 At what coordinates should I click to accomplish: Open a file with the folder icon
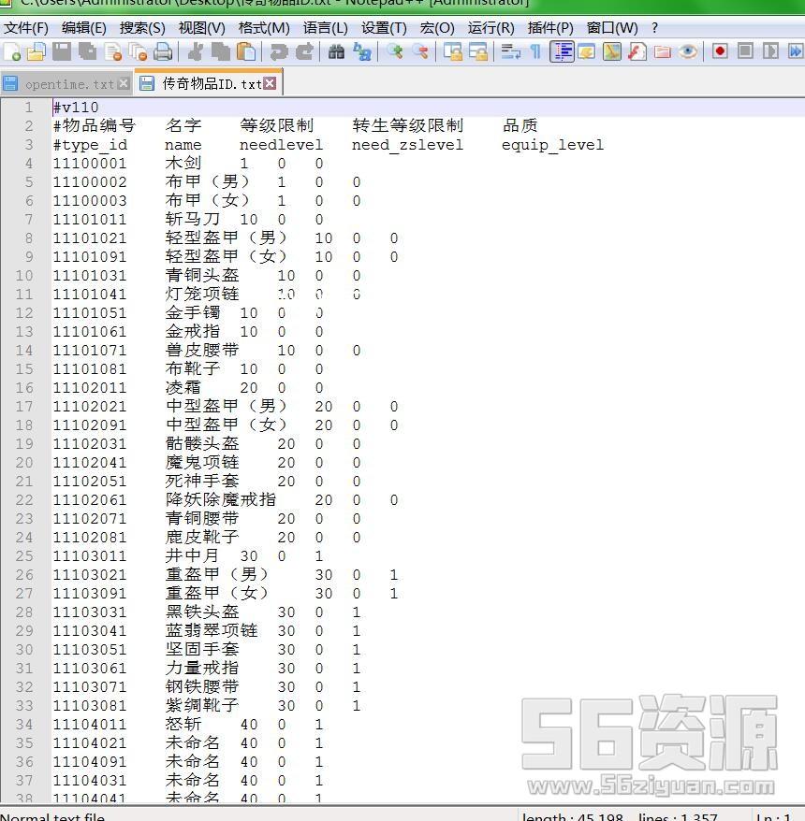pos(37,51)
